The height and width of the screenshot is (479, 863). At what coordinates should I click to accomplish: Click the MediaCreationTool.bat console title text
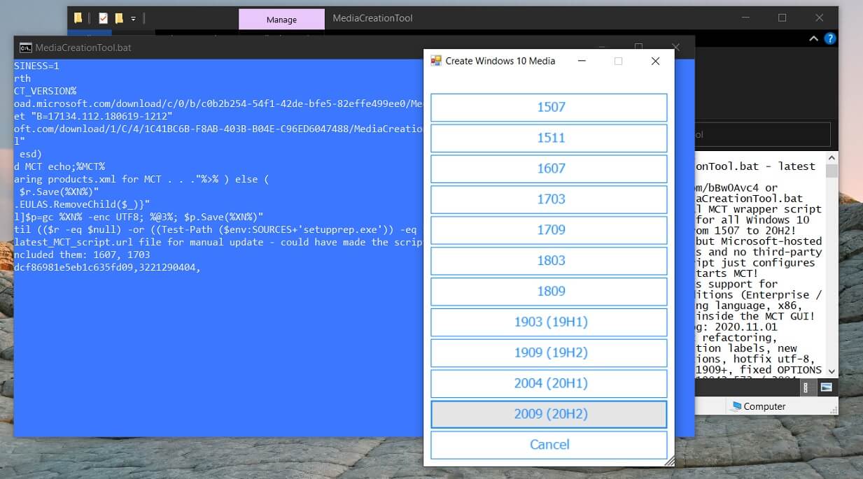click(83, 48)
